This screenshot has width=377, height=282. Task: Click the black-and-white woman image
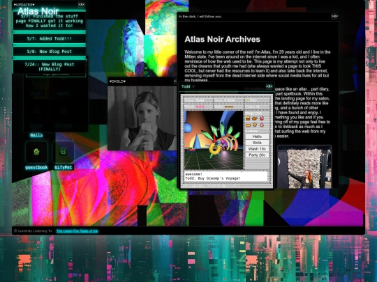[x=142, y=118]
